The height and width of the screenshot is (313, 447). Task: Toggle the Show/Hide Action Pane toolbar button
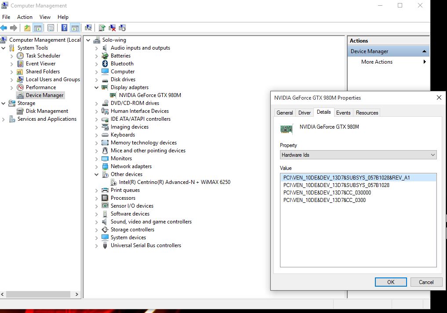click(x=75, y=28)
